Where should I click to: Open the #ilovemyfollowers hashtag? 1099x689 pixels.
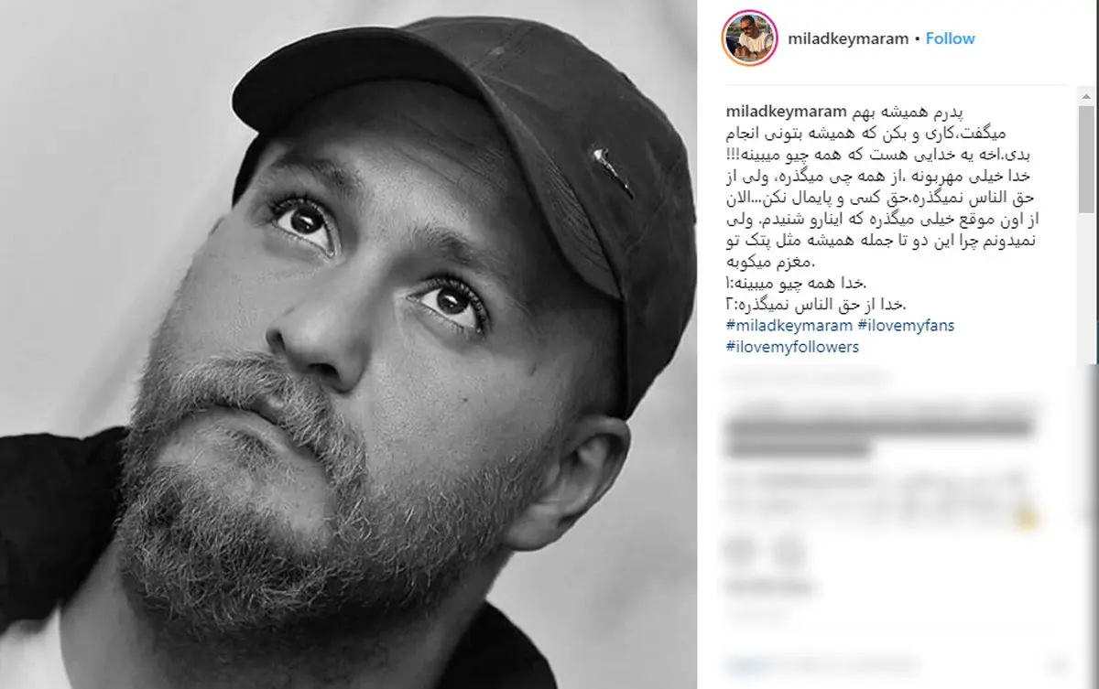click(792, 347)
